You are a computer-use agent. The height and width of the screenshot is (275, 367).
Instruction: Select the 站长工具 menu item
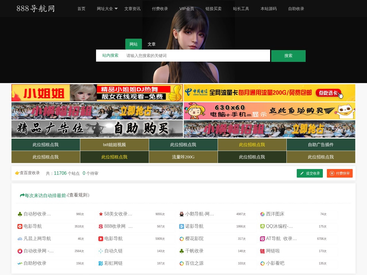241,9
